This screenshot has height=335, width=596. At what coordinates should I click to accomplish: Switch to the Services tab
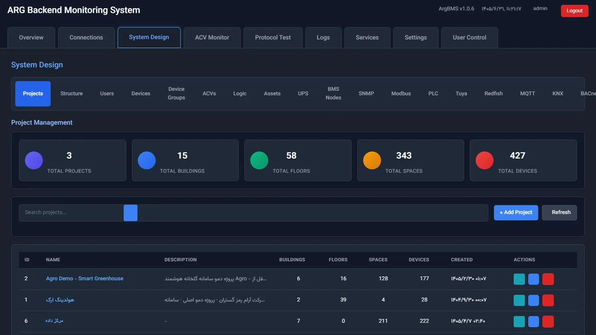(x=367, y=37)
